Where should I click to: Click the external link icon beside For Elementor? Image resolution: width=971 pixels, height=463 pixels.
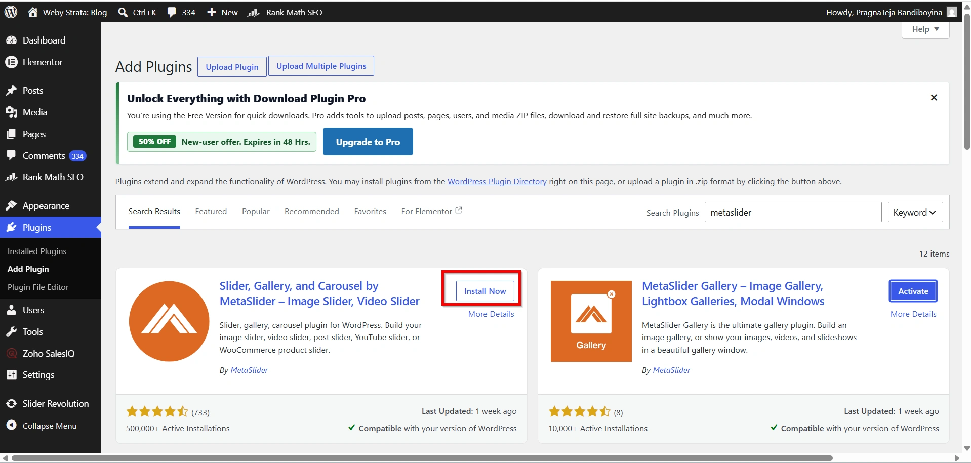[459, 210]
